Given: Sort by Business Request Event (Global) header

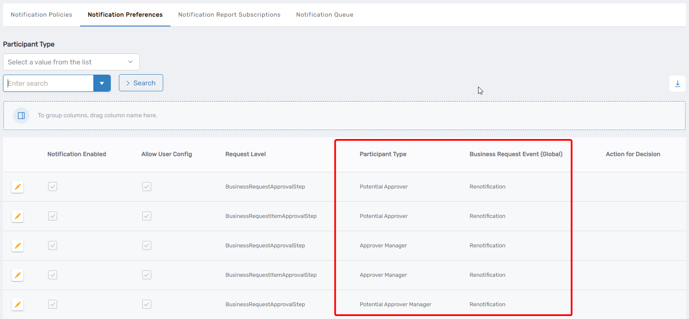Looking at the screenshot, I should tap(516, 154).
